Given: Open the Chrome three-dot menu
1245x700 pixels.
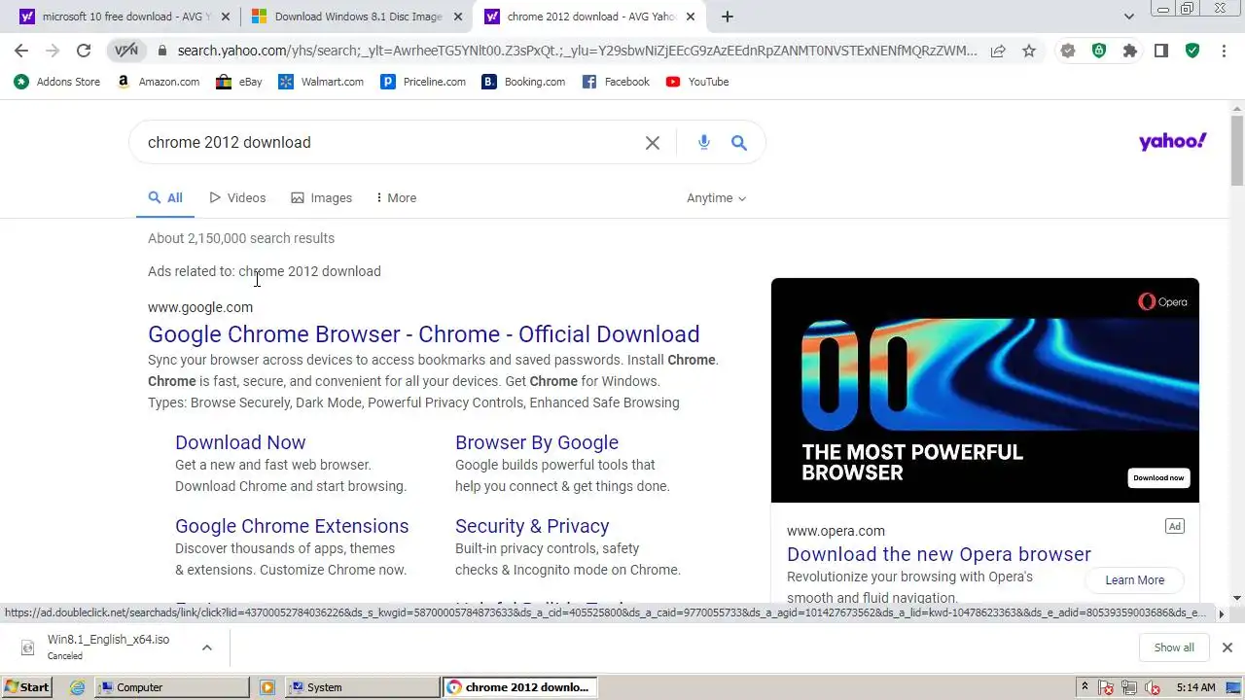Looking at the screenshot, I should point(1223,51).
